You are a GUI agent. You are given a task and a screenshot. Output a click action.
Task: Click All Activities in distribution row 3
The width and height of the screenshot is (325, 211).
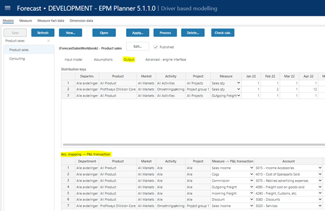click(x=171, y=96)
